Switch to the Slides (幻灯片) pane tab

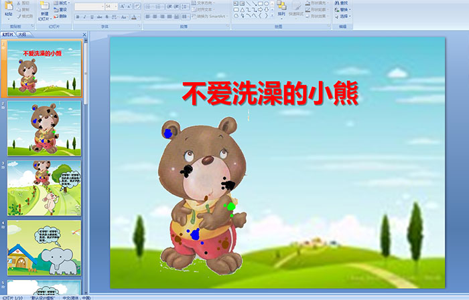click(7, 35)
